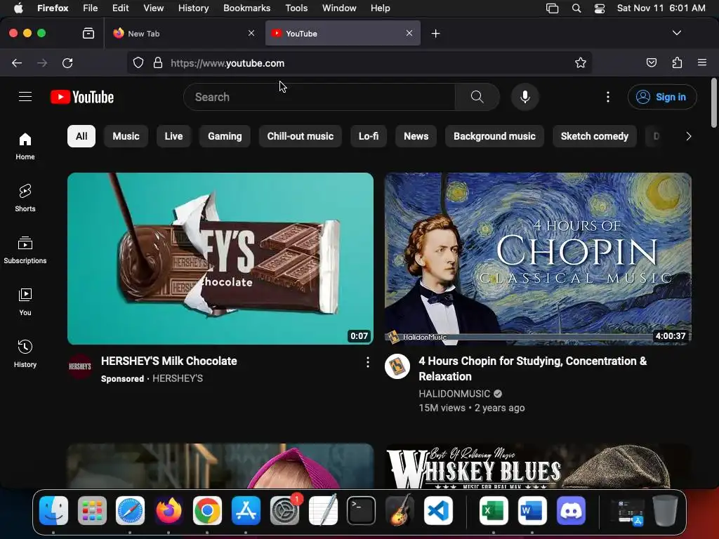The height and width of the screenshot is (539, 719).
Task: Open Firefox application hamburger menu
Action: coord(702,62)
